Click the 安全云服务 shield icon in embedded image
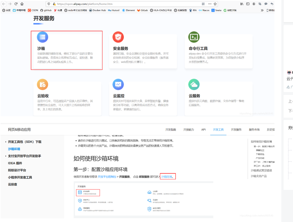The height and width of the screenshot is (222, 293). (x=149, y=209)
